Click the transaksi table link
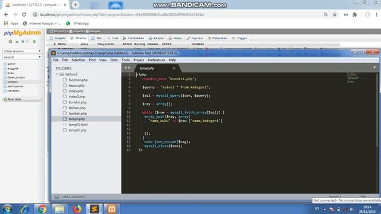 [x=13, y=91]
